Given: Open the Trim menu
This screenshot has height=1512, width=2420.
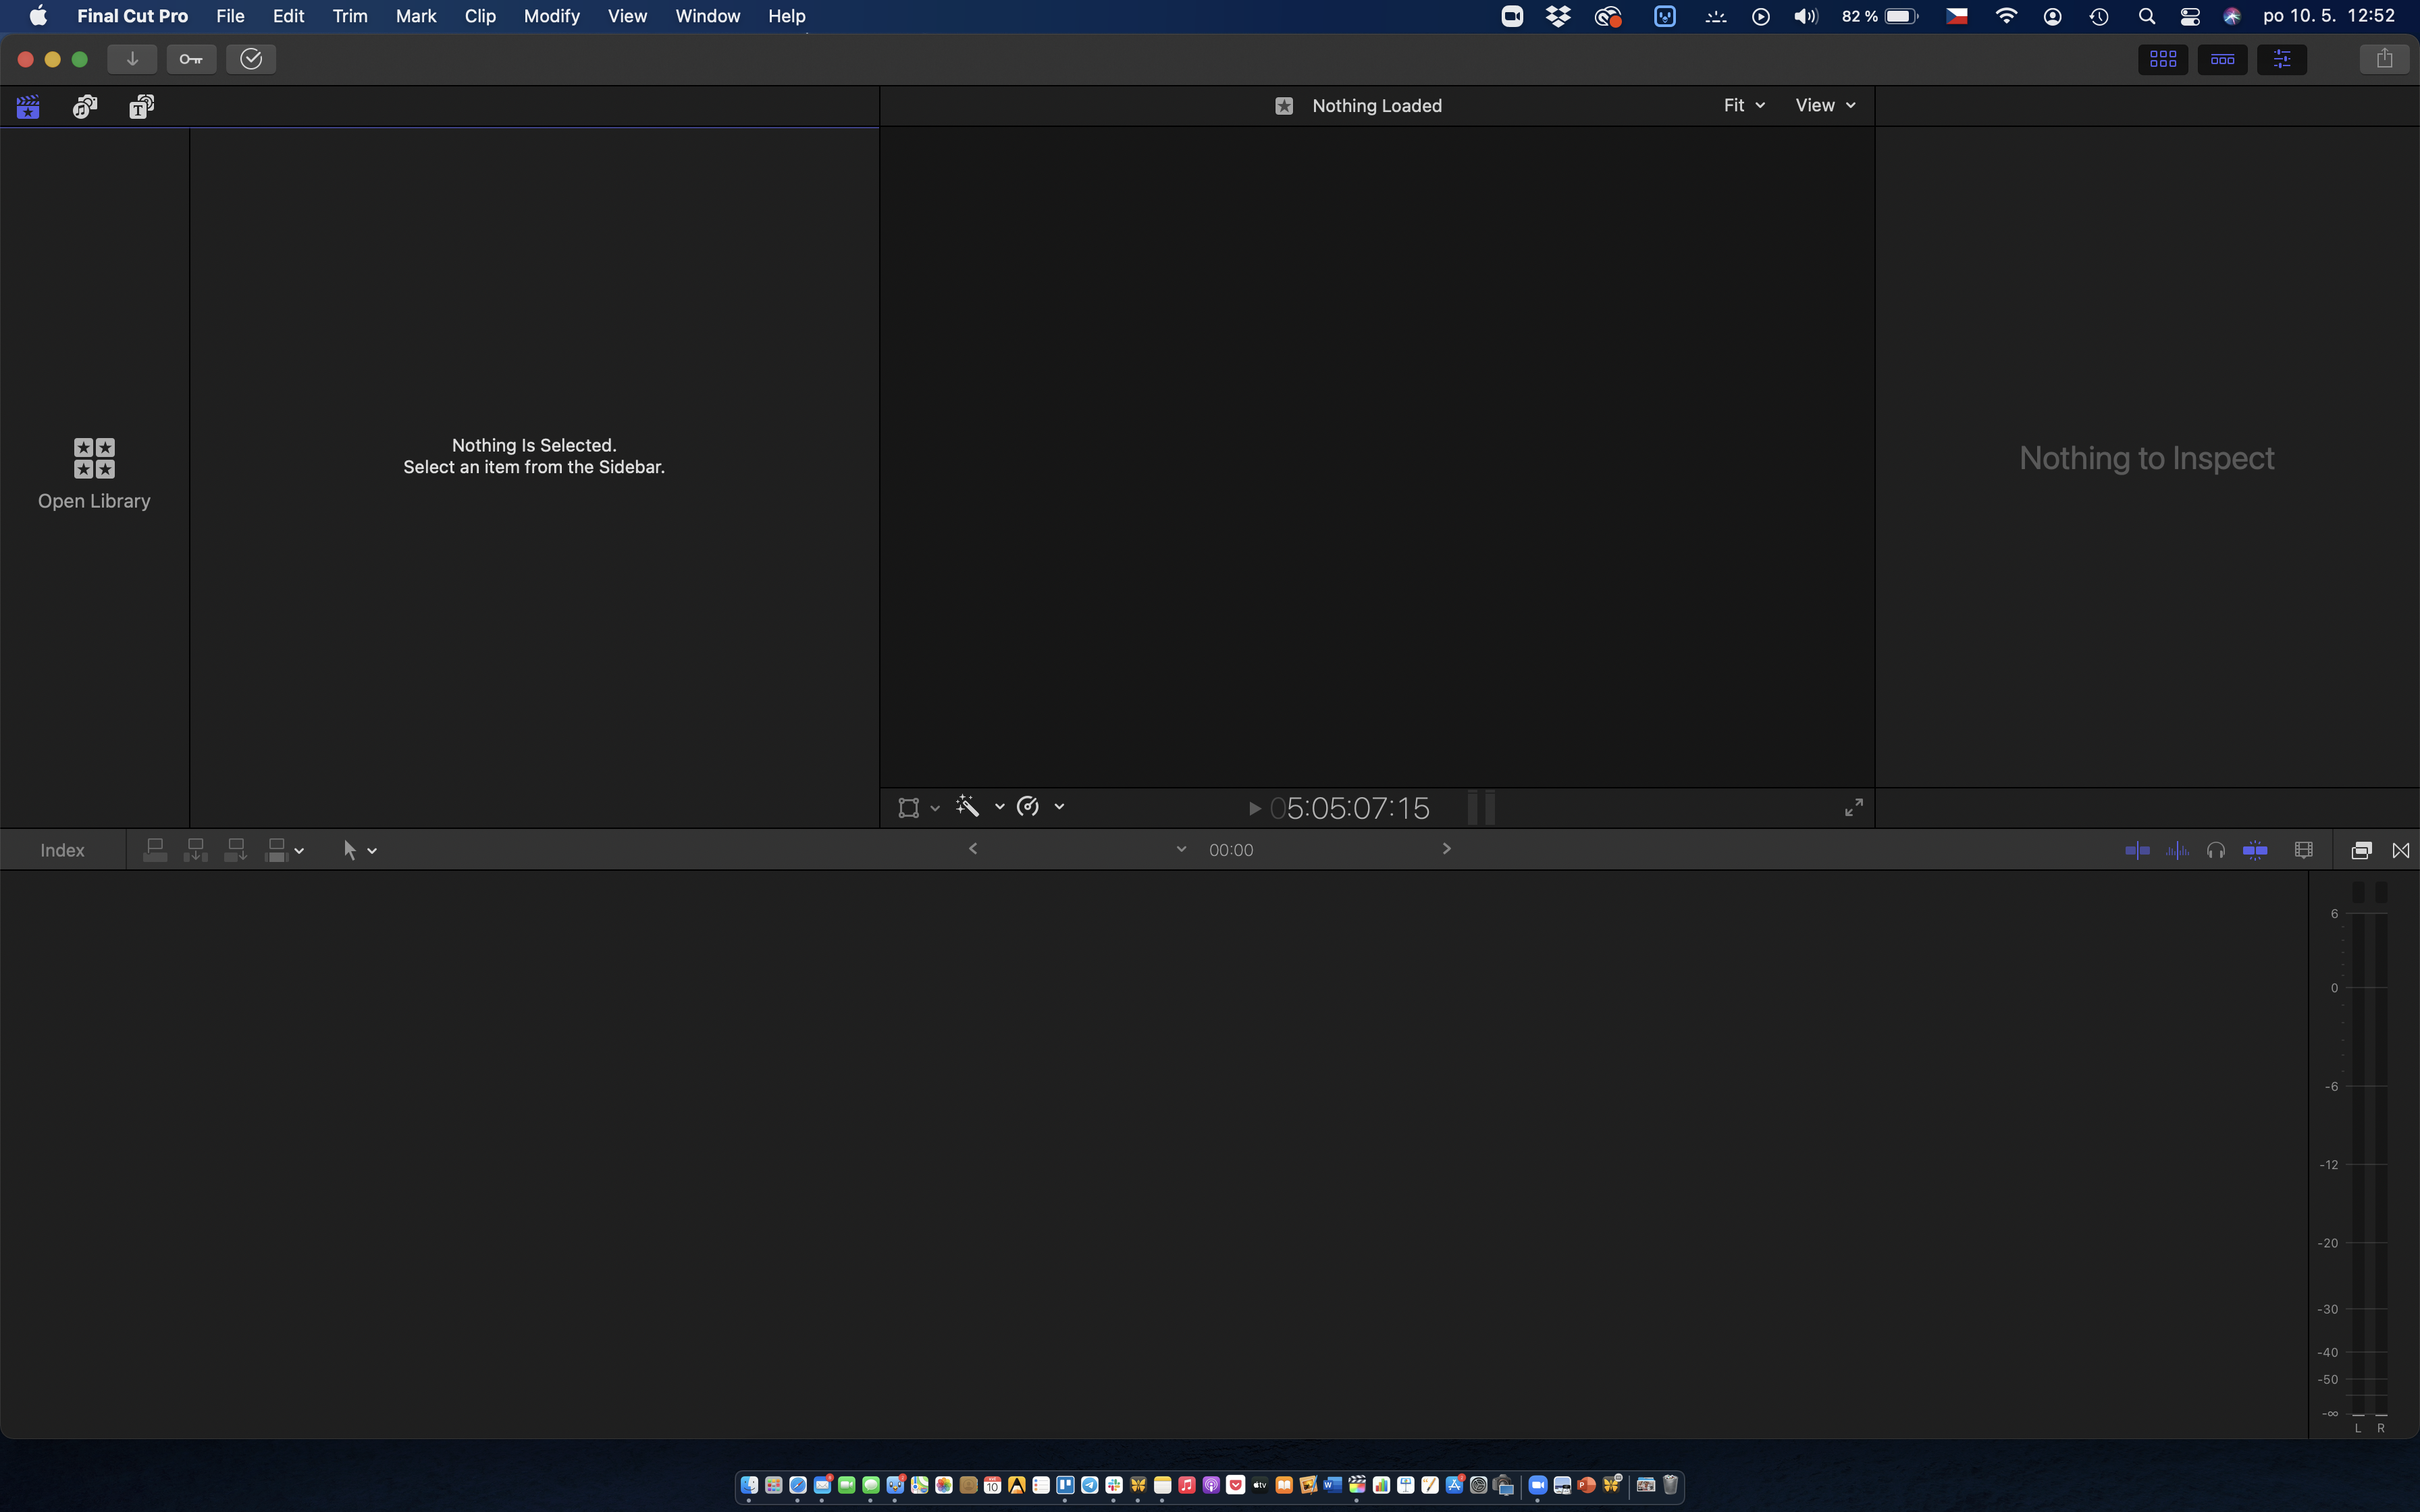Looking at the screenshot, I should 349,16.
